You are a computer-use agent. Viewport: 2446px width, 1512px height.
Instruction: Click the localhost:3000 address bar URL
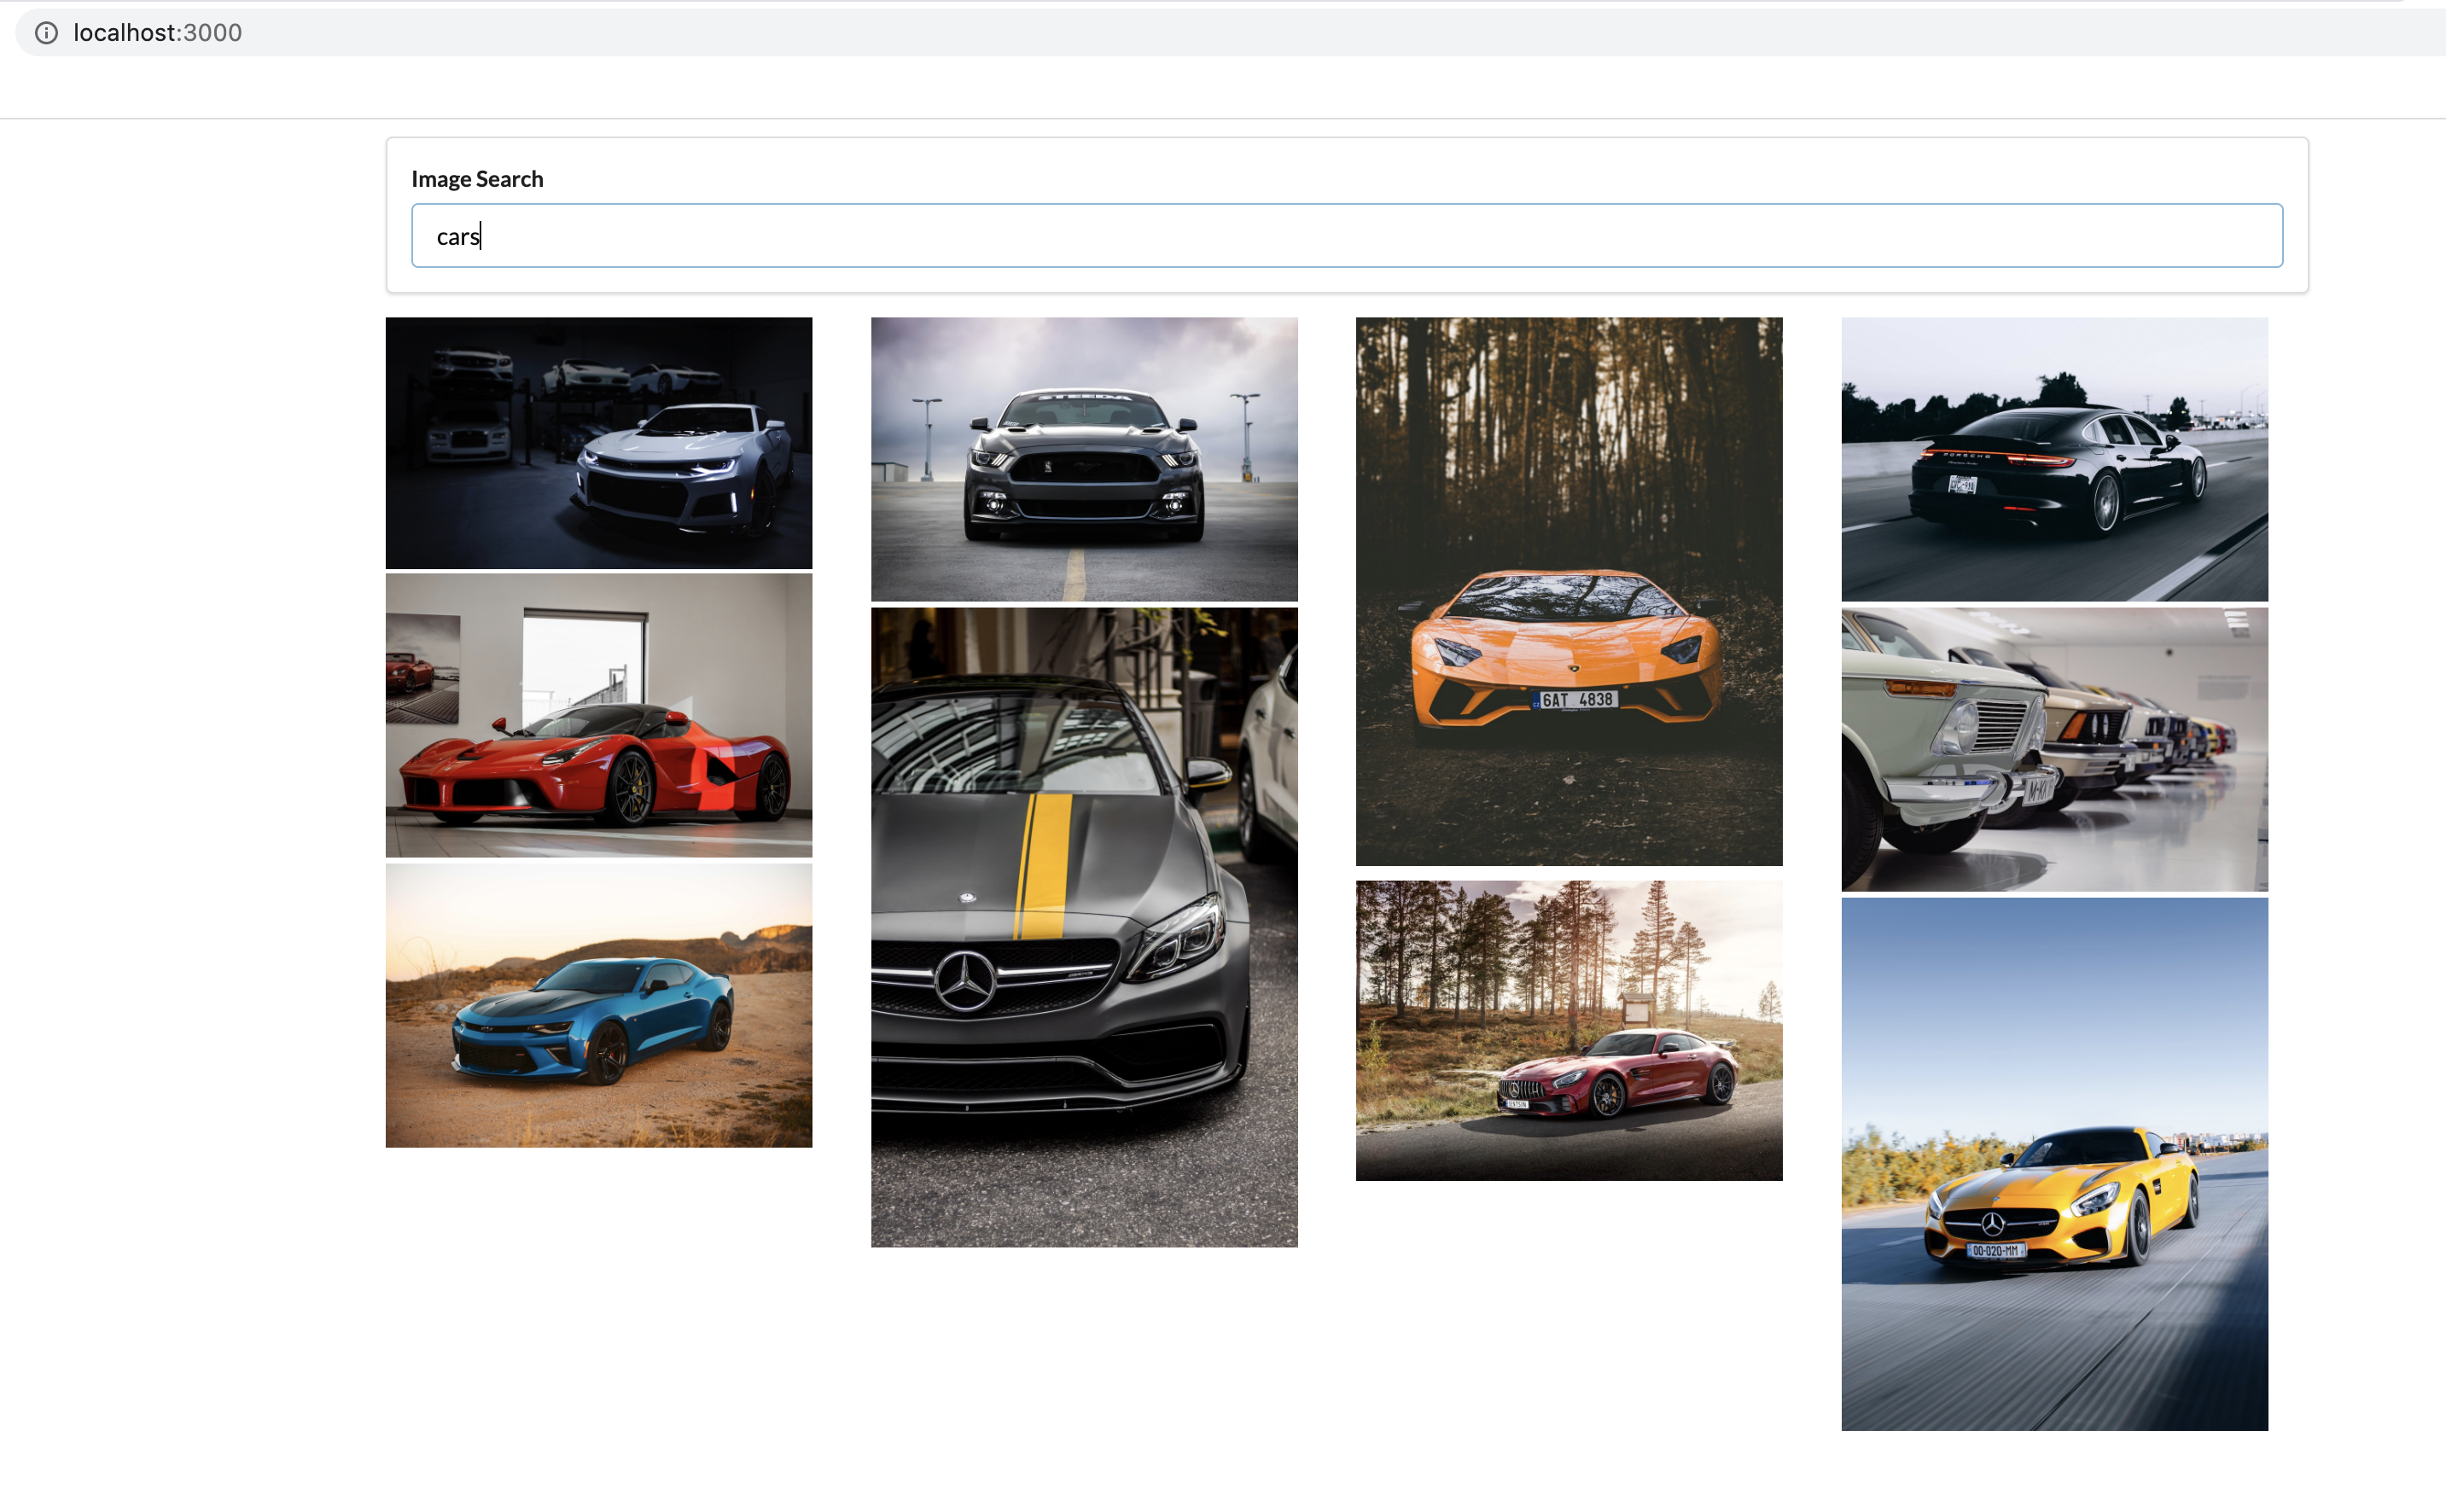(x=157, y=33)
